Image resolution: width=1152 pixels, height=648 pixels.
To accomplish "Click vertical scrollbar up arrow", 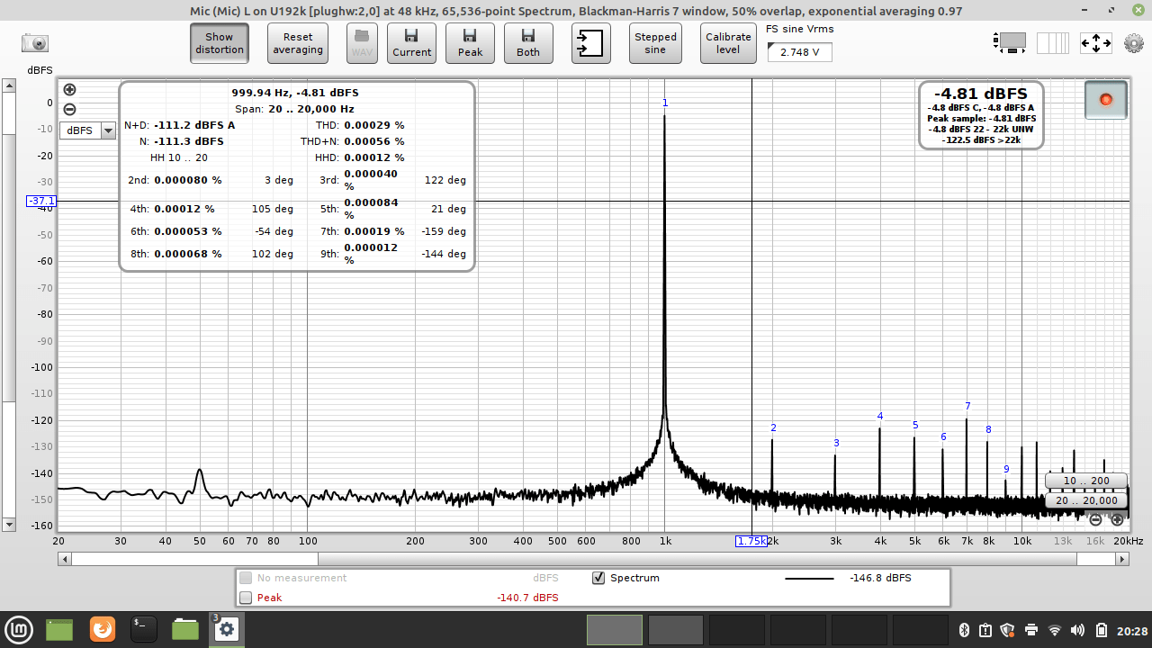I will click(x=9, y=86).
